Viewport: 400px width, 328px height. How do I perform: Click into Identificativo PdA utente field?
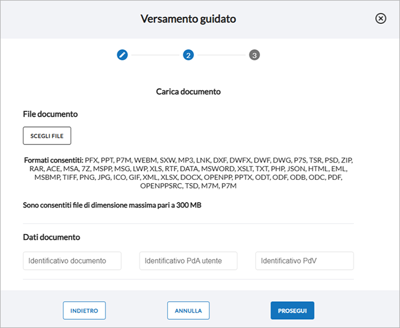tap(188, 260)
